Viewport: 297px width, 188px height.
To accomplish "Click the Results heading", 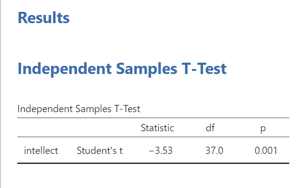I will coord(43,18).
